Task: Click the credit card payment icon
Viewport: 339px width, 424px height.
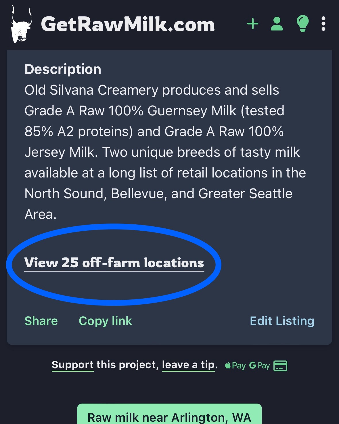Action: (x=281, y=366)
